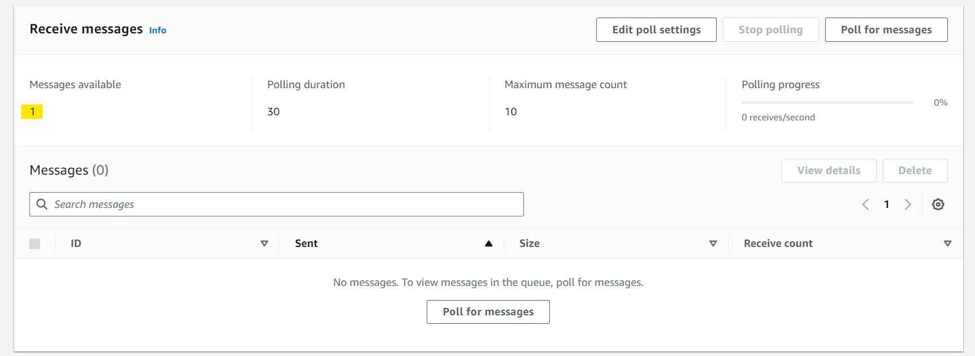Click the Stop polling button
975x356 pixels.
(x=770, y=29)
